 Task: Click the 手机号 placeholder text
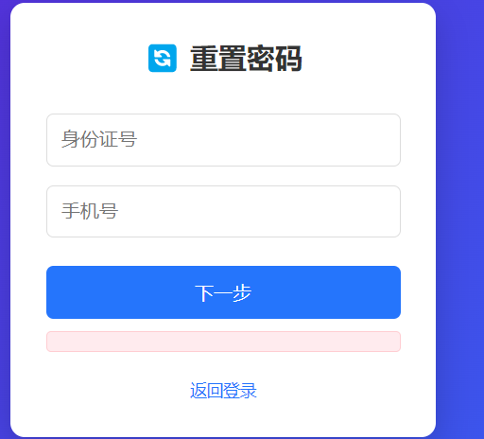90,211
